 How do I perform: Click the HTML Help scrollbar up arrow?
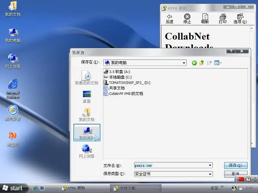coord(252,28)
